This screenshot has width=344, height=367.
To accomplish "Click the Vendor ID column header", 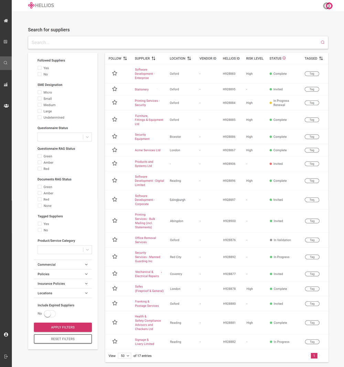I will (x=208, y=58).
